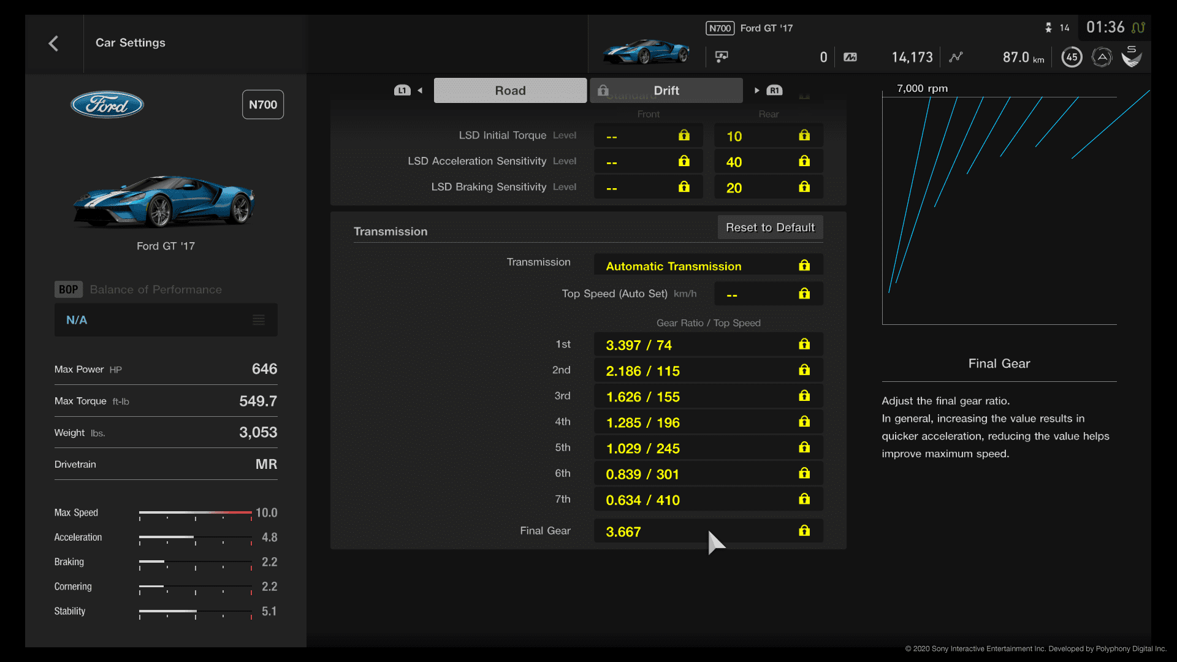Click Reset to Default for Transmission

770,227
